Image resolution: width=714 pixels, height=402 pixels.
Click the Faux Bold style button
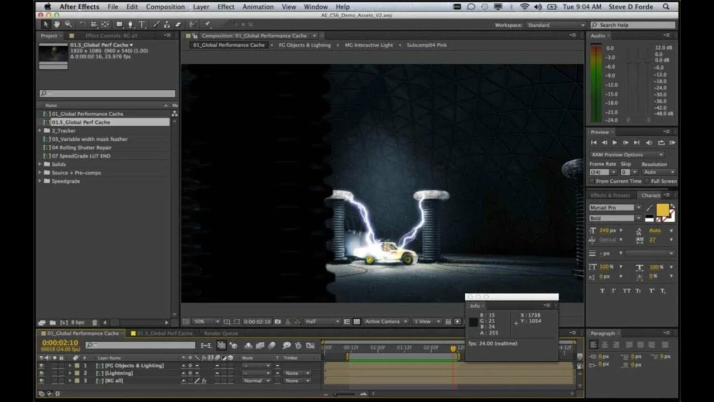click(602, 291)
